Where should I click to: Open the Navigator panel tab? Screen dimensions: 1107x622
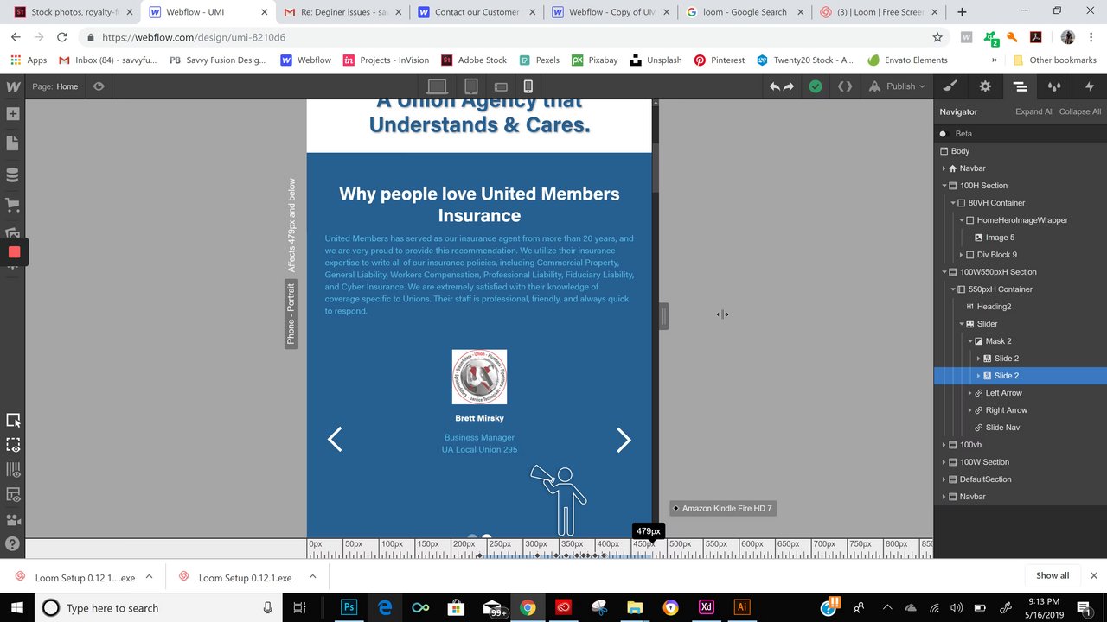coord(1021,86)
